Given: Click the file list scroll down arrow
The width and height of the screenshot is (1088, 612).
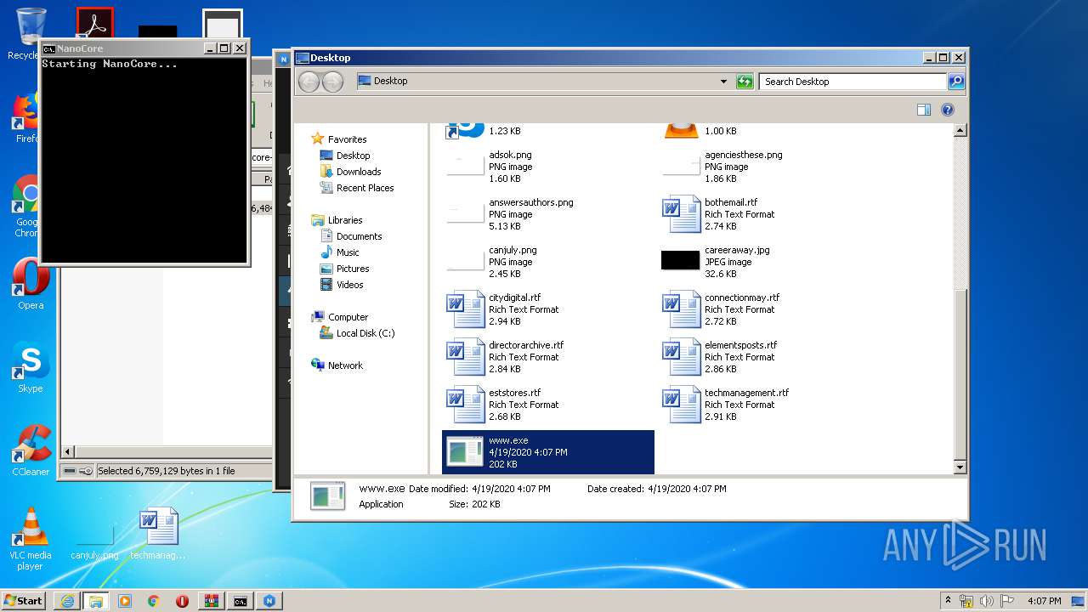Looking at the screenshot, I should pyautogui.click(x=960, y=467).
